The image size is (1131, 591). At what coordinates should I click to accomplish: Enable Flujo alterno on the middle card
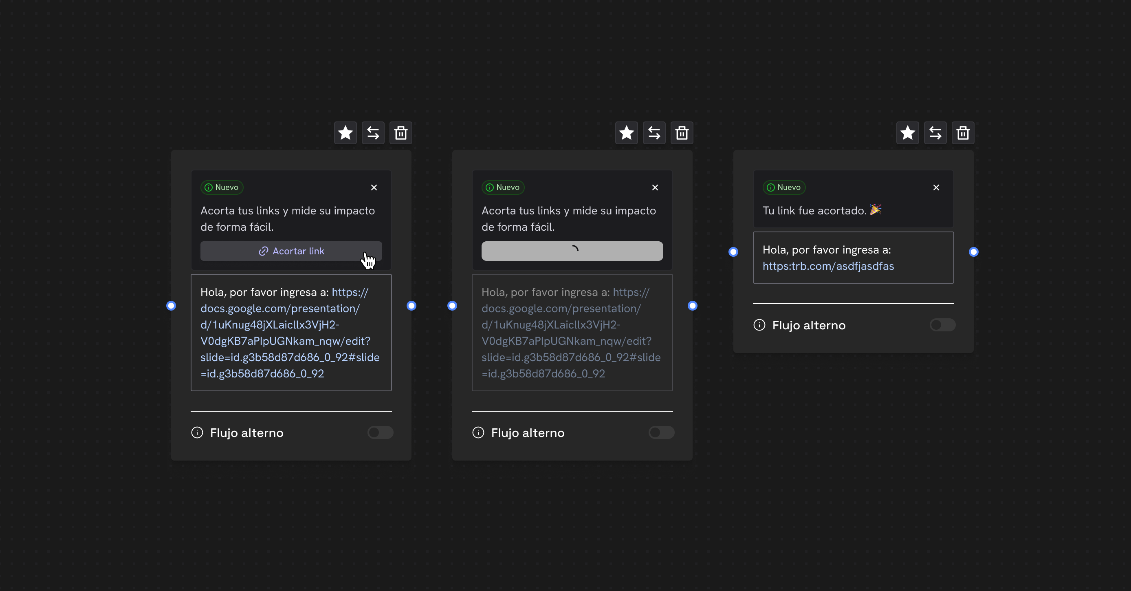click(661, 433)
